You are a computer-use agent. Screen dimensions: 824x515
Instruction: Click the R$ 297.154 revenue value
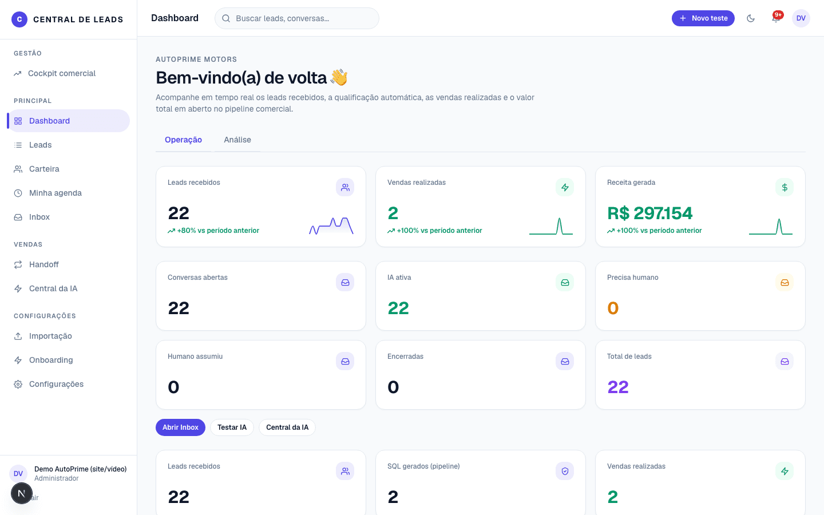point(649,213)
